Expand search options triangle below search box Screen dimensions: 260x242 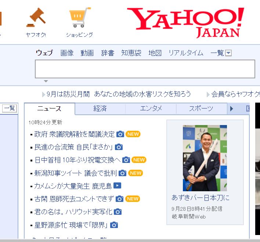tap(46, 81)
